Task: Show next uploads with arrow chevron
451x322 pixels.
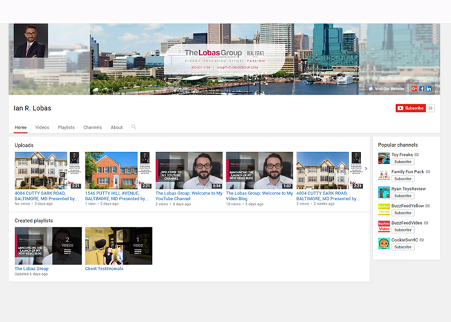Action: tap(366, 169)
